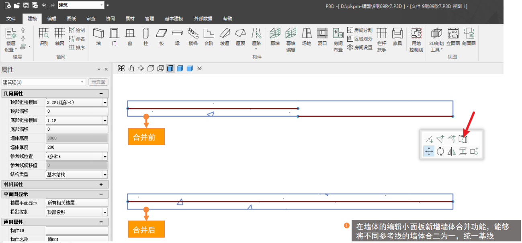Click the 栏杆扶手 railing tool
The height and width of the screenshot is (243, 522).
(381, 39)
